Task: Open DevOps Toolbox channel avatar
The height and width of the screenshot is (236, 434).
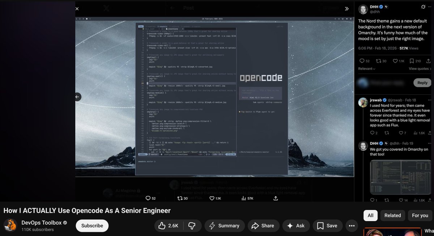Action: coord(10,226)
